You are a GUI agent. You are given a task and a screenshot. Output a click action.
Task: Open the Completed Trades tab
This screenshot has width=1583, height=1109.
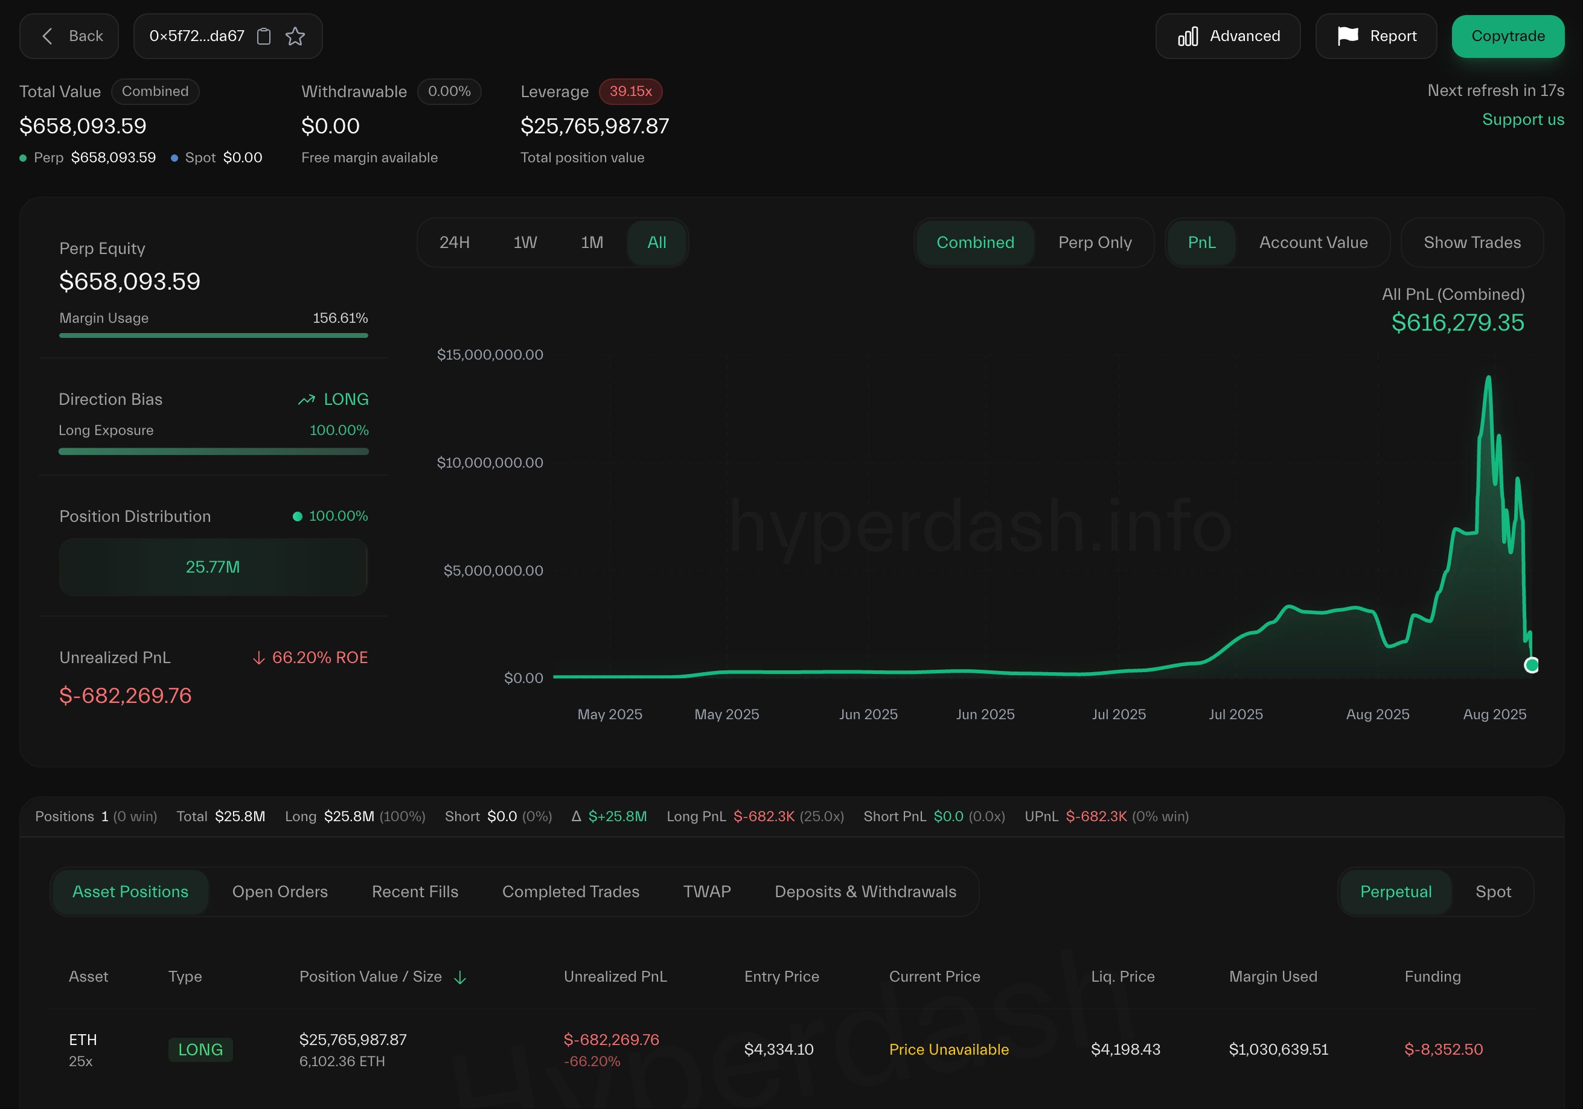571,892
